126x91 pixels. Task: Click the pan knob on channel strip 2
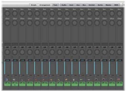coord(15,52)
